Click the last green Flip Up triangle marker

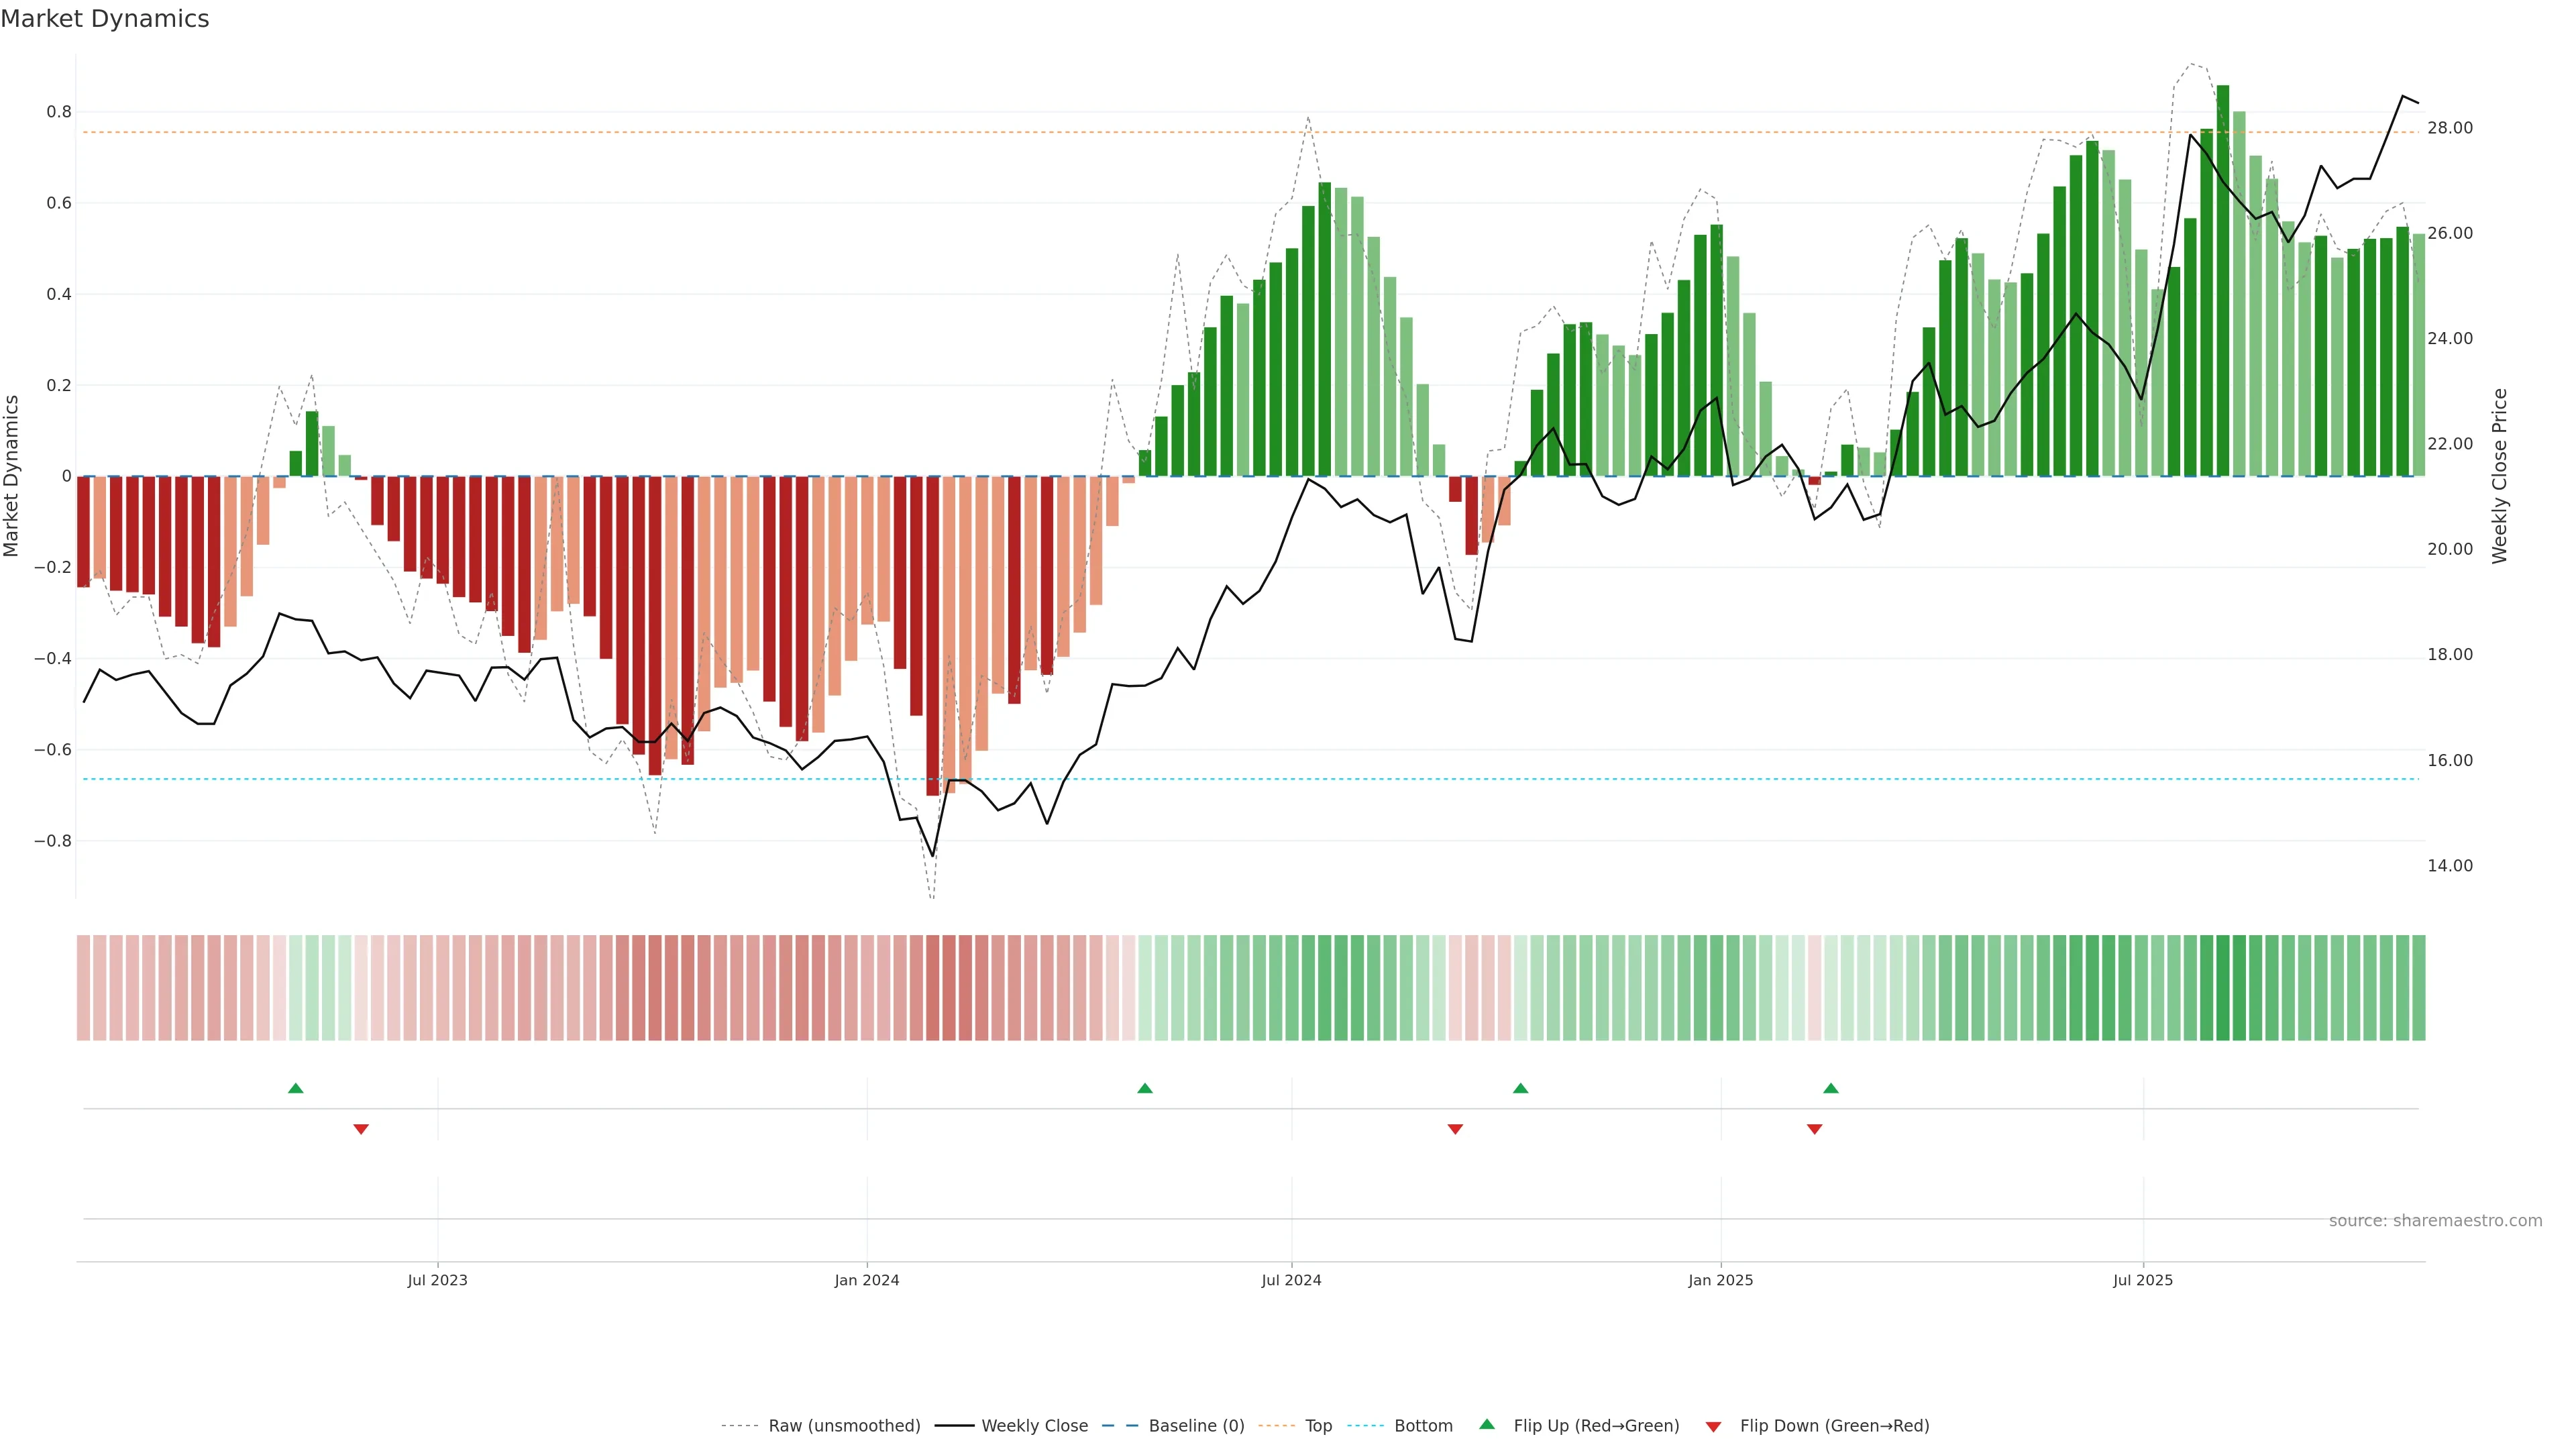click(1830, 1088)
